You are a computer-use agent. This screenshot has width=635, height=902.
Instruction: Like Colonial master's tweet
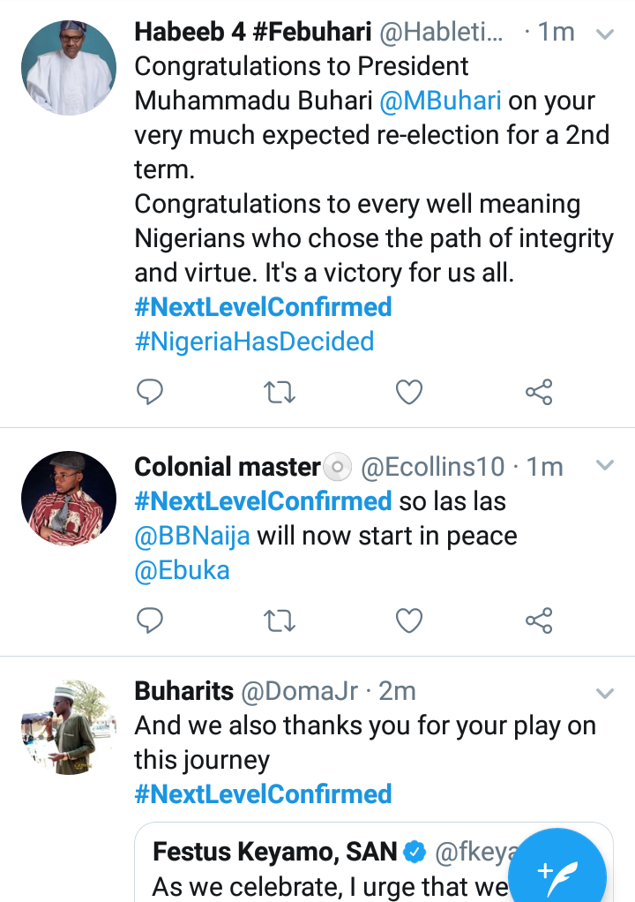[x=408, y=621]
